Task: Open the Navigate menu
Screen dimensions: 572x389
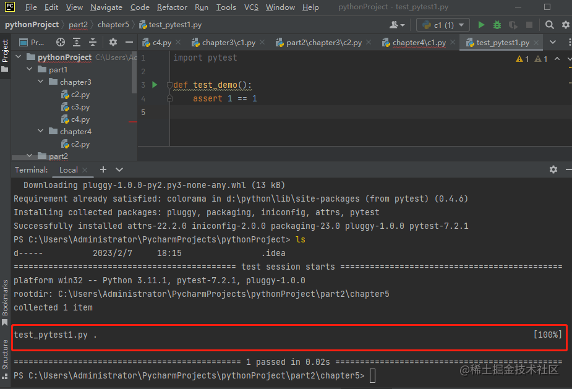Action: pos(106,7)
